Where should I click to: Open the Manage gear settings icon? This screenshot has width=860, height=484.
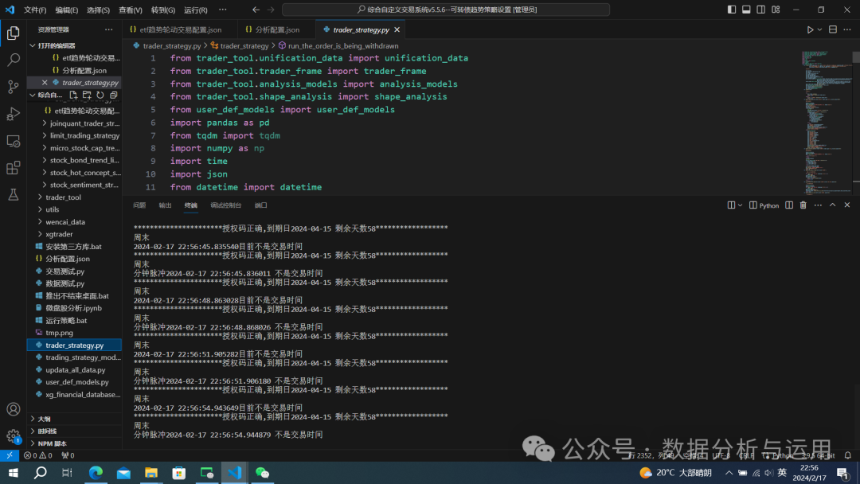click(14, 436)
